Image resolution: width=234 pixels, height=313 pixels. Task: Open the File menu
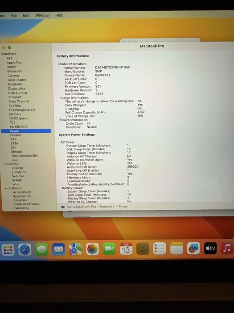[x=14, y=15]
